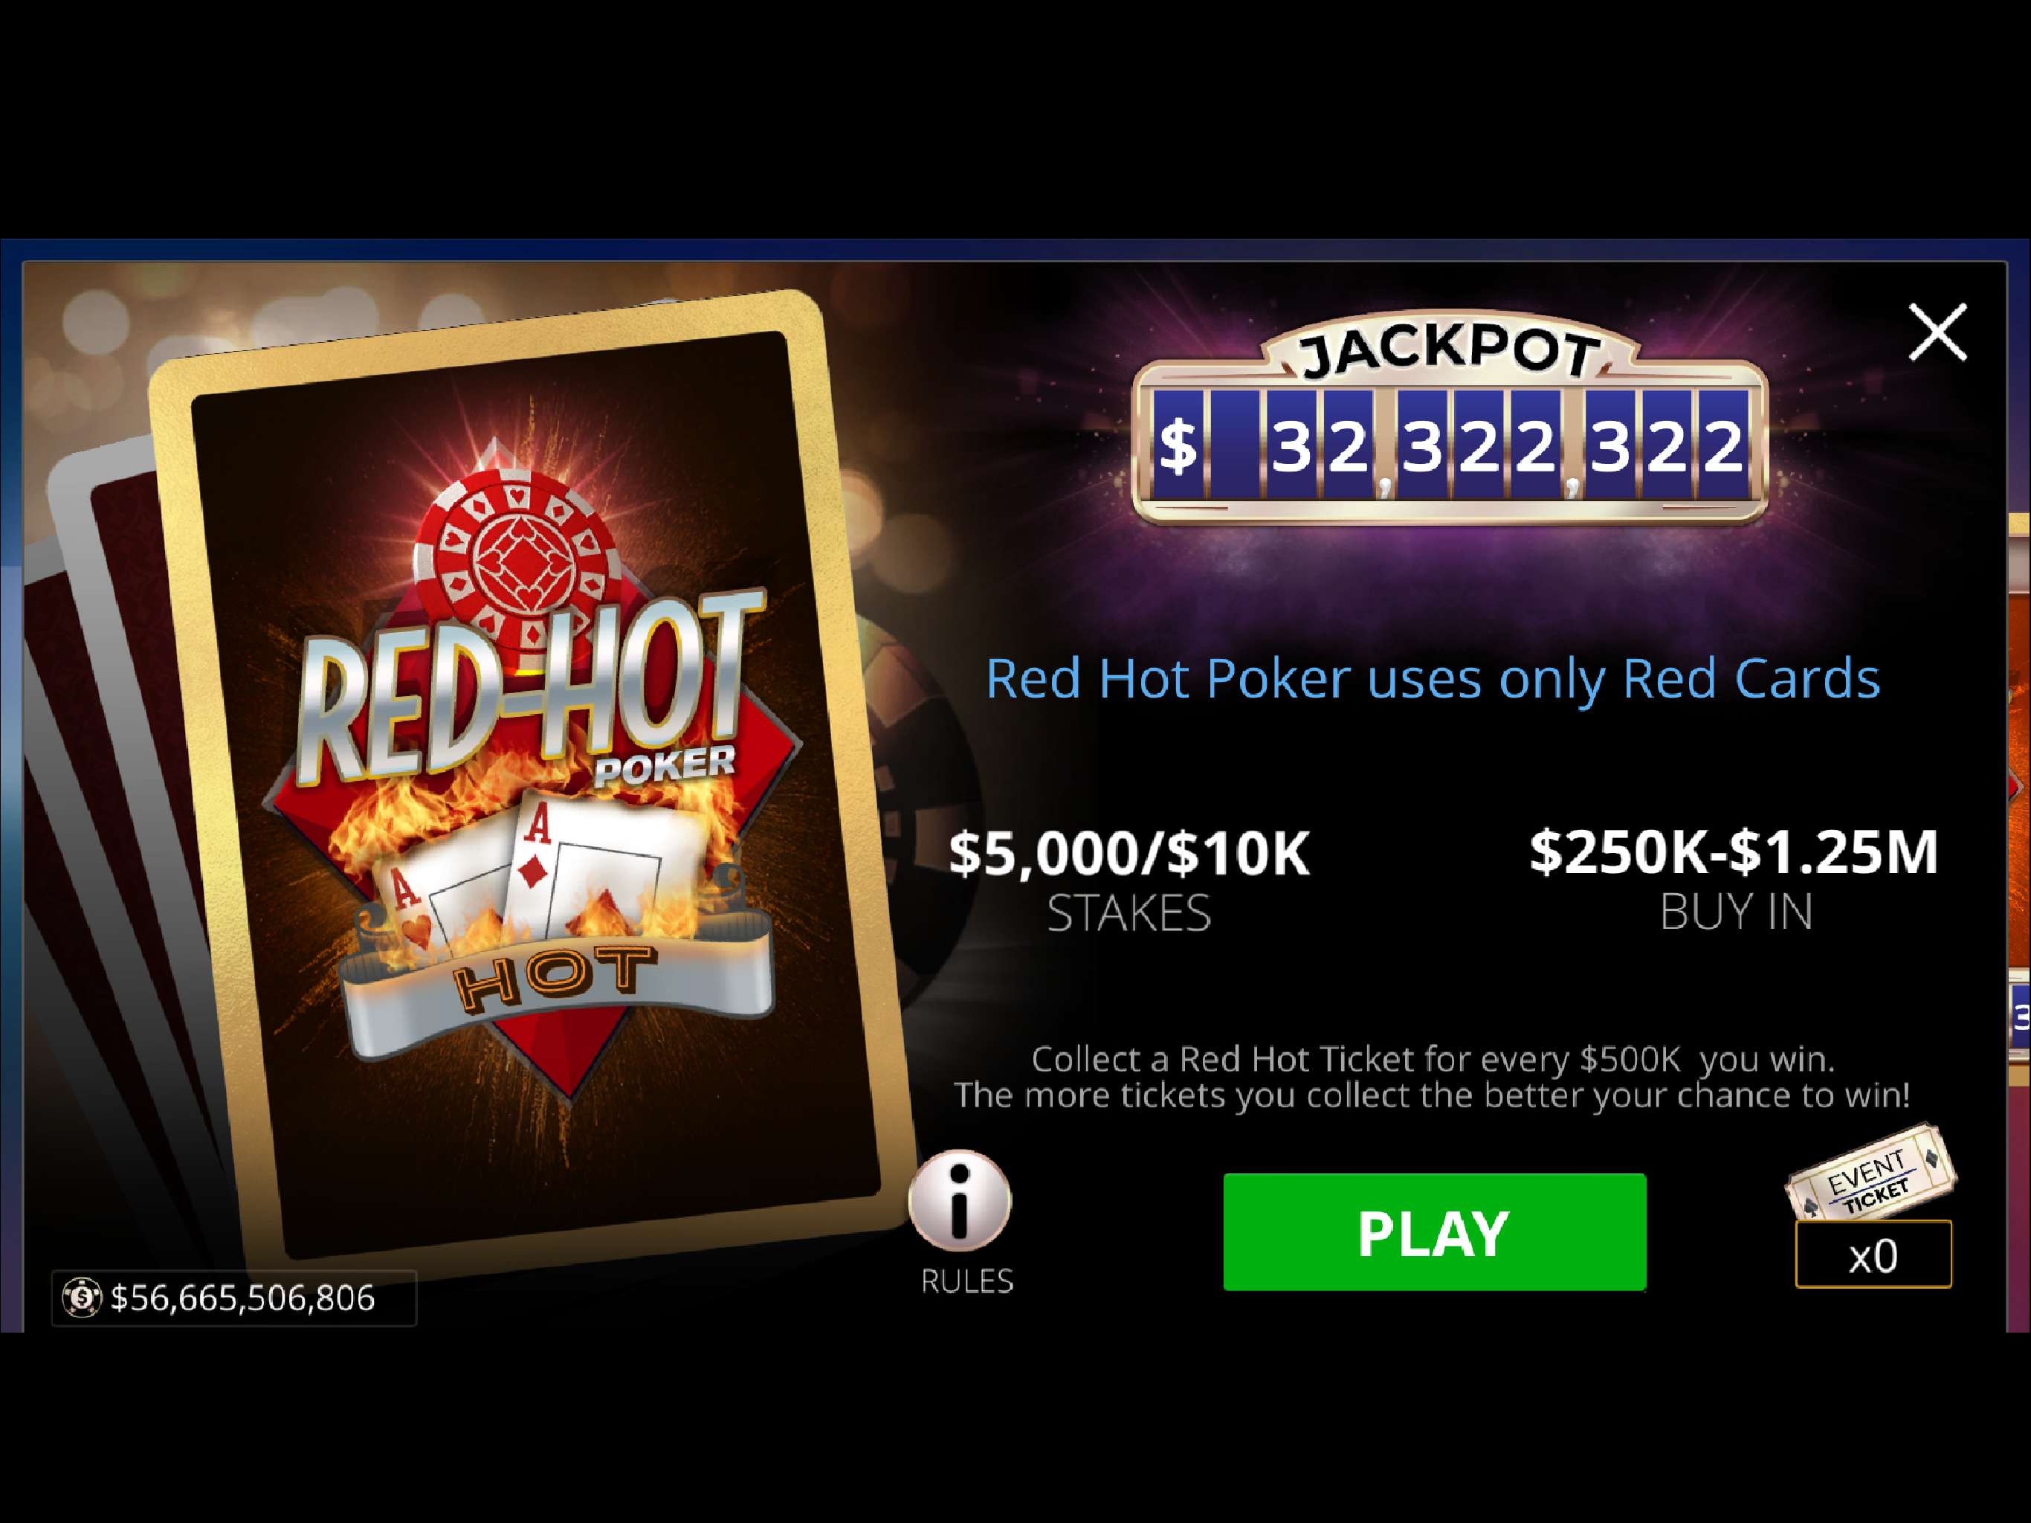Tap the chip balance coin icon

pos(82,1298)
